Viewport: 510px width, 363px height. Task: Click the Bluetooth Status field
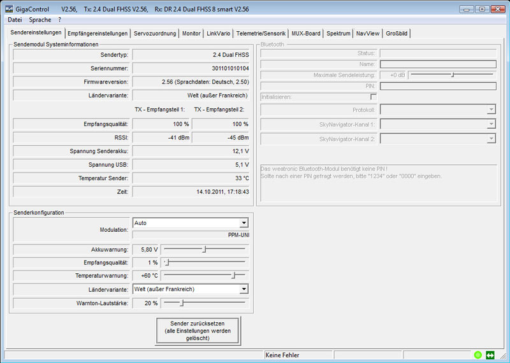[x=438, y=53]
